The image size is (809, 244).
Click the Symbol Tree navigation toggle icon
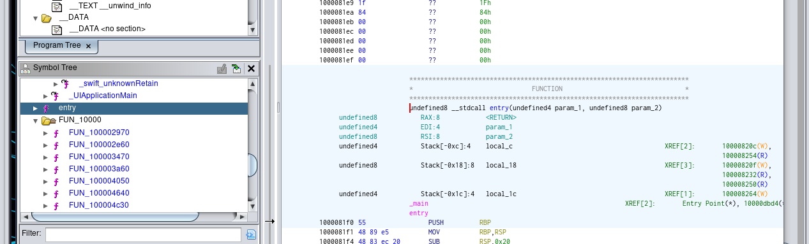click(x=236, y=68)
